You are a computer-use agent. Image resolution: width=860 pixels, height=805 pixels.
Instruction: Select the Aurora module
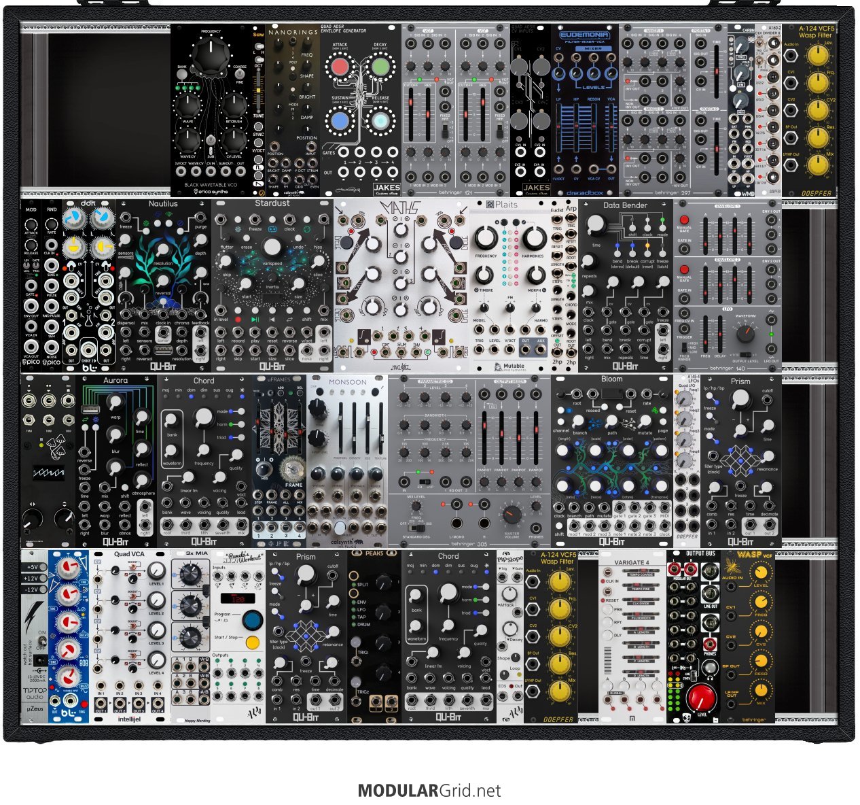point(115,460)
